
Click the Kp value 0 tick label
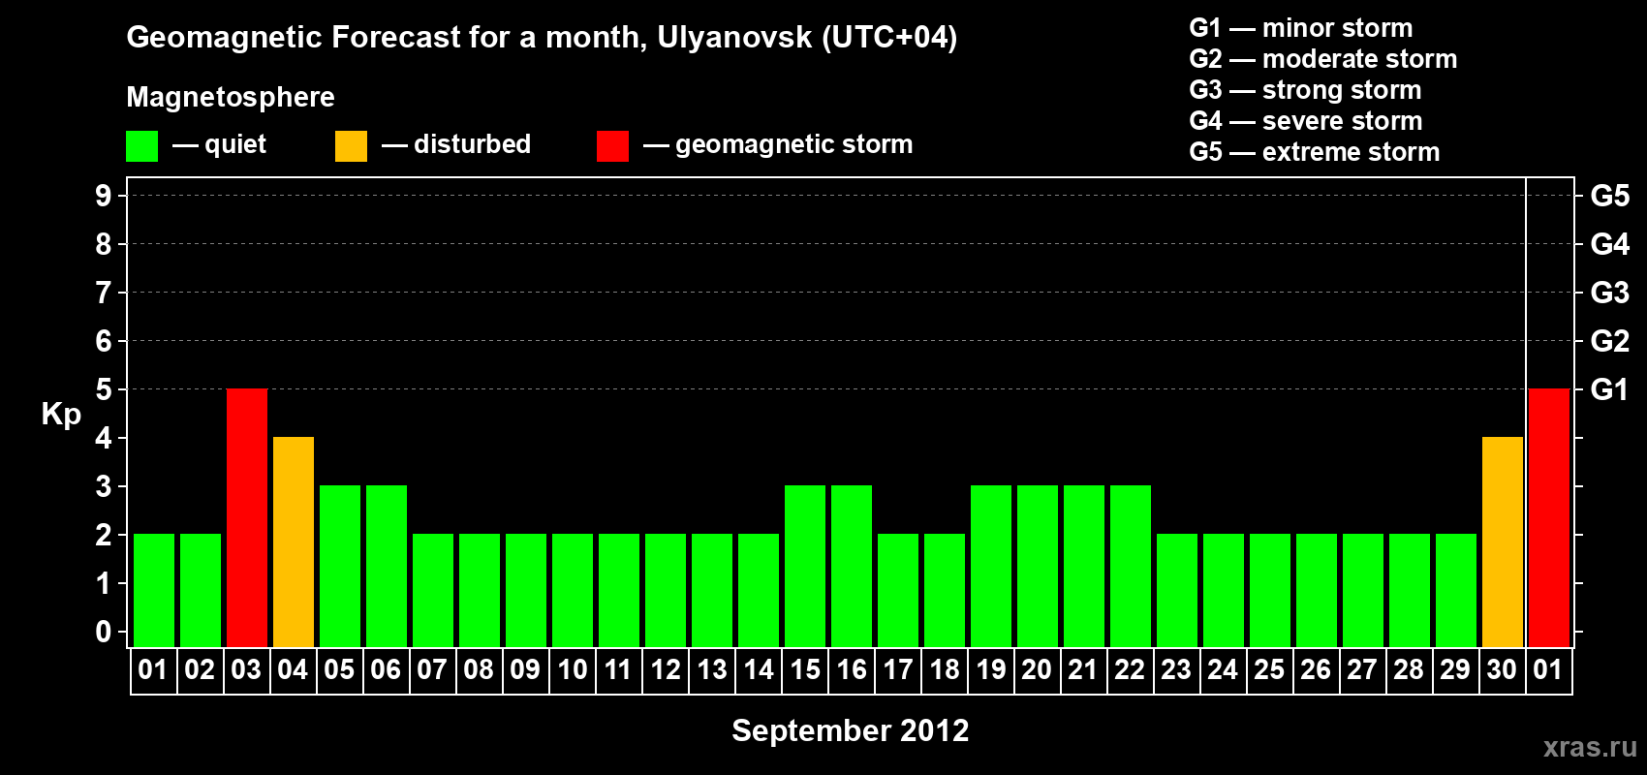click(x=104, y=632)
